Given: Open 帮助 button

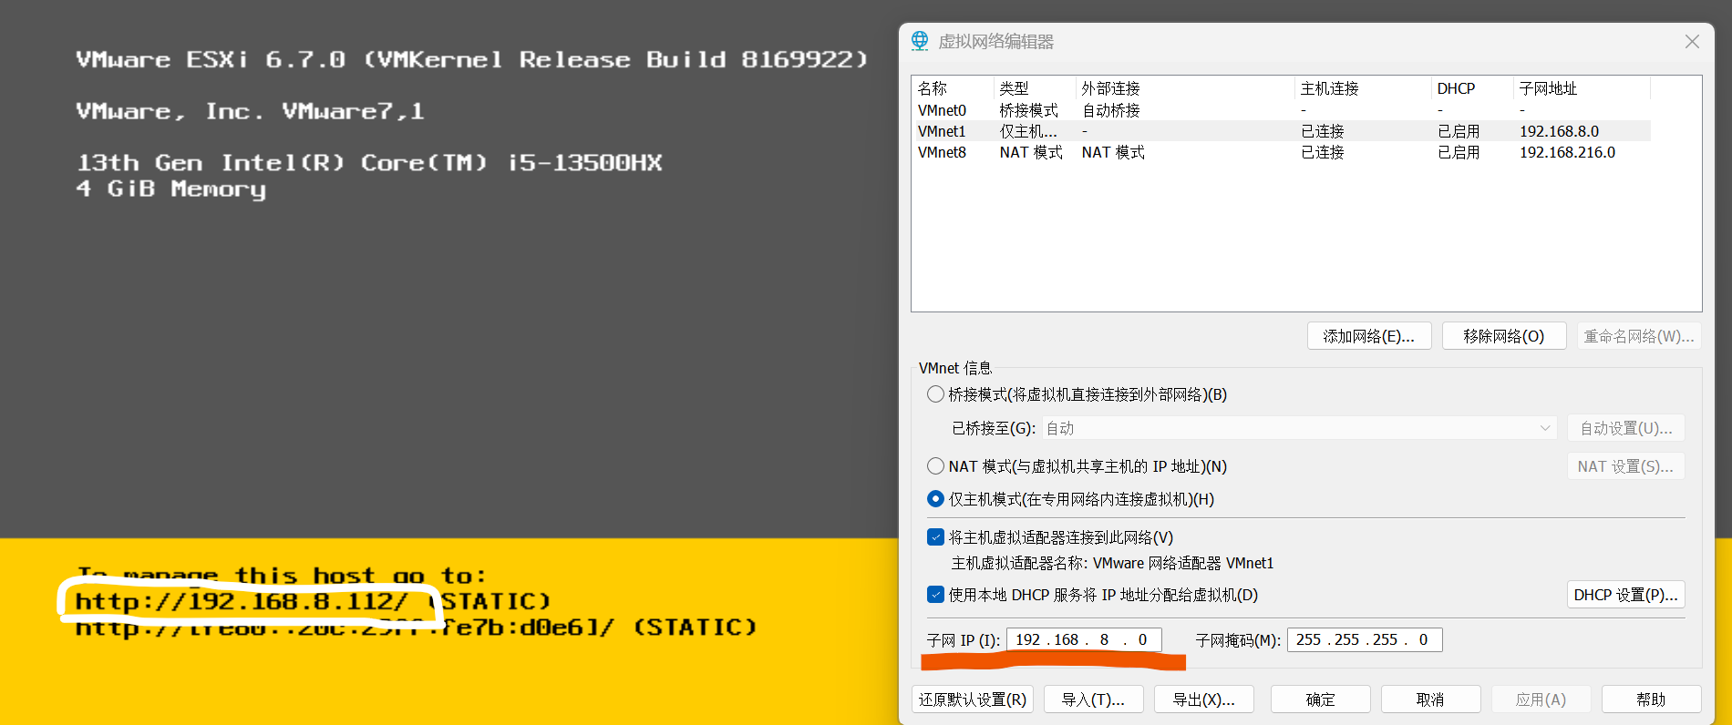Looking at the screenshot, I should point(1652,699).
